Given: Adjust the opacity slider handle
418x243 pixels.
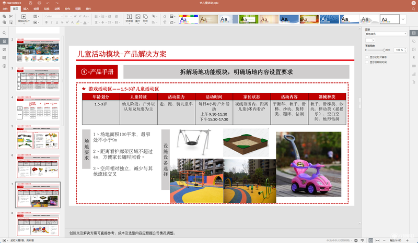Looking at the screenshot, I should tap(384, 50).
